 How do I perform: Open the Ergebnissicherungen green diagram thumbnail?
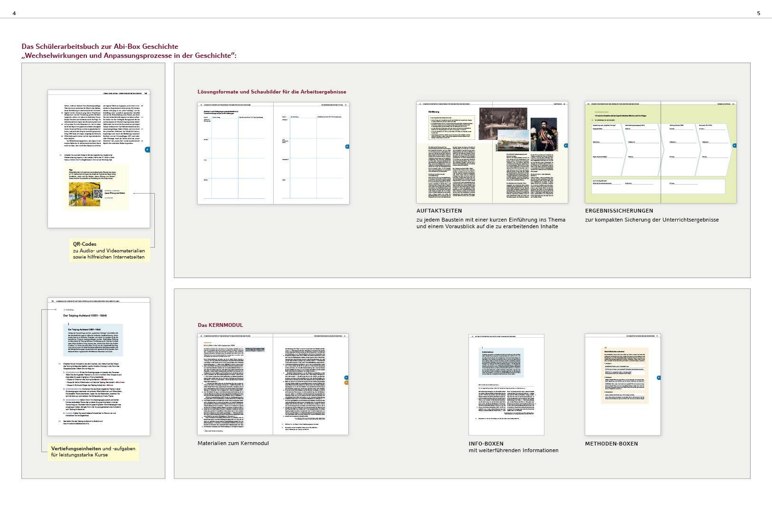coord(660,152)
